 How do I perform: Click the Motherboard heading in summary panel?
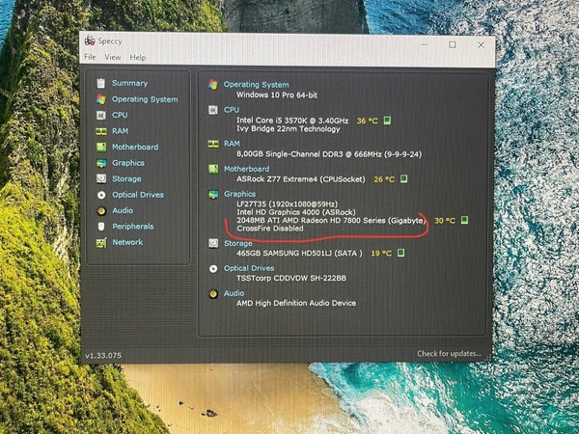(246, 169)
